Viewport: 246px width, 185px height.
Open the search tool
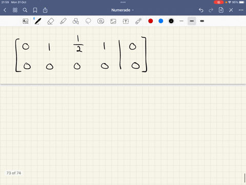25,10
